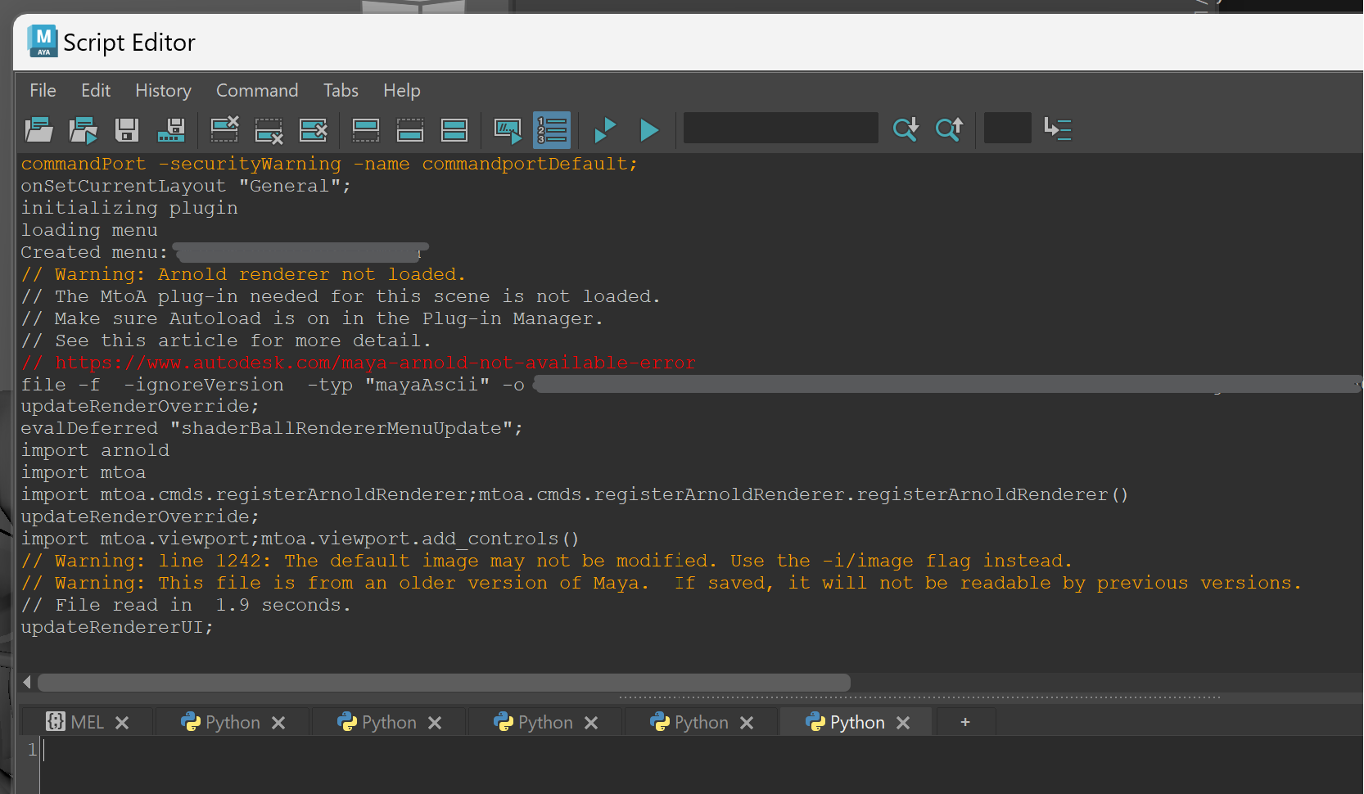
Task: Click the Clear All icon
Action: pyautogui.click(x=313, y=129)
